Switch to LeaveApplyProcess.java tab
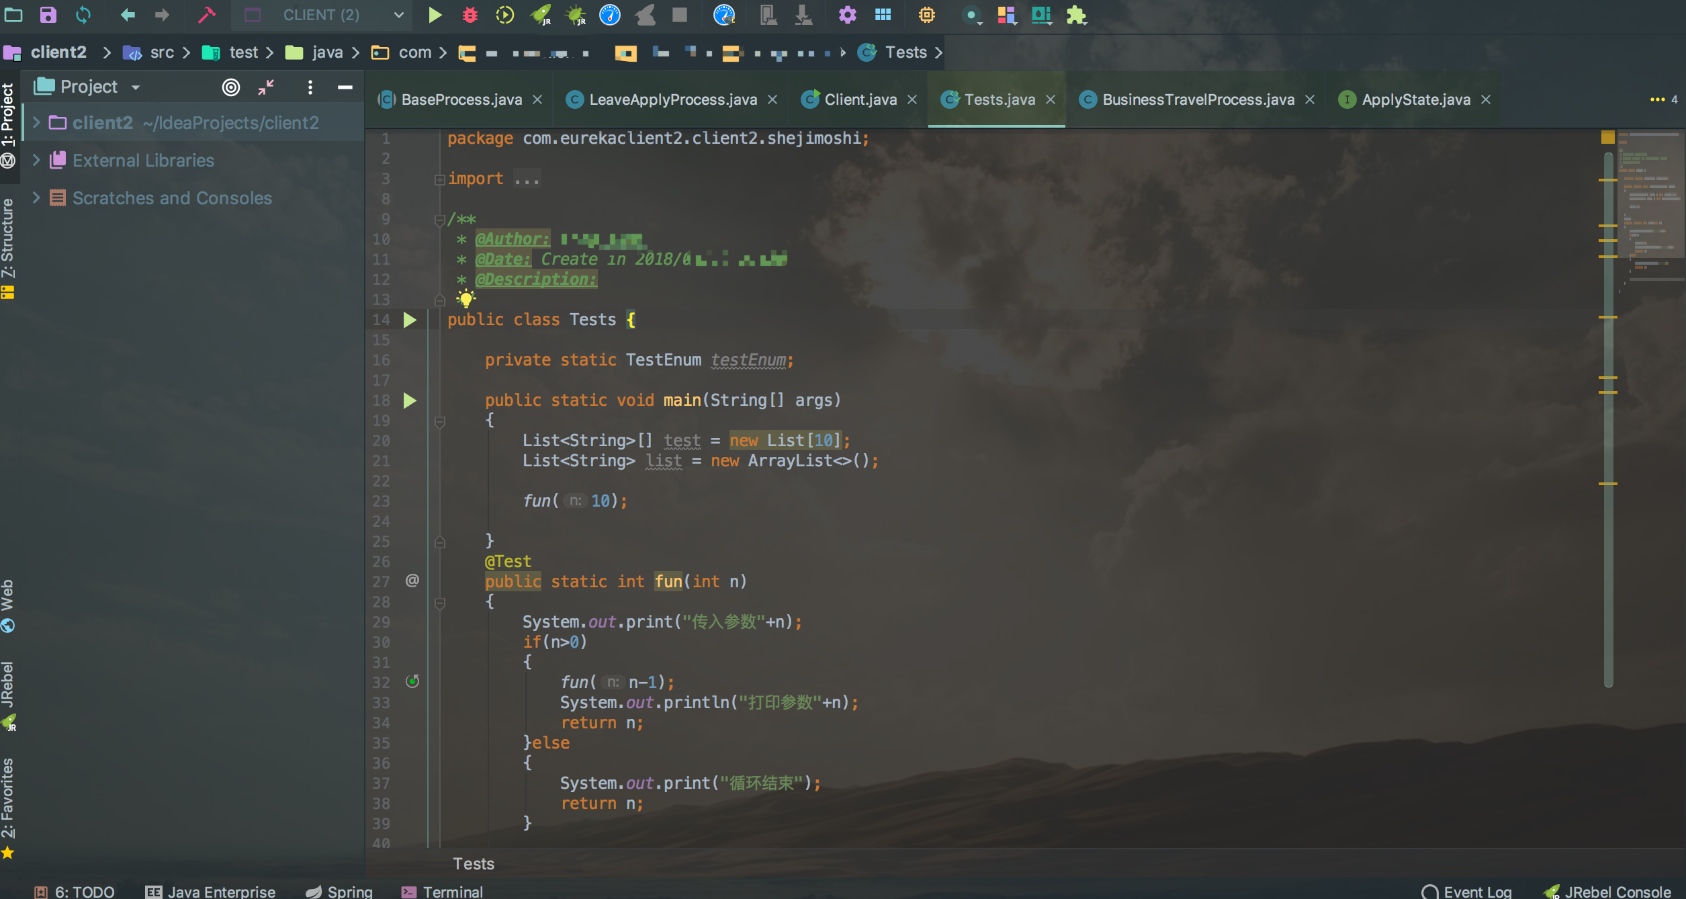The width and height of the screenshot is (1686, 899). tap(672, 99)
